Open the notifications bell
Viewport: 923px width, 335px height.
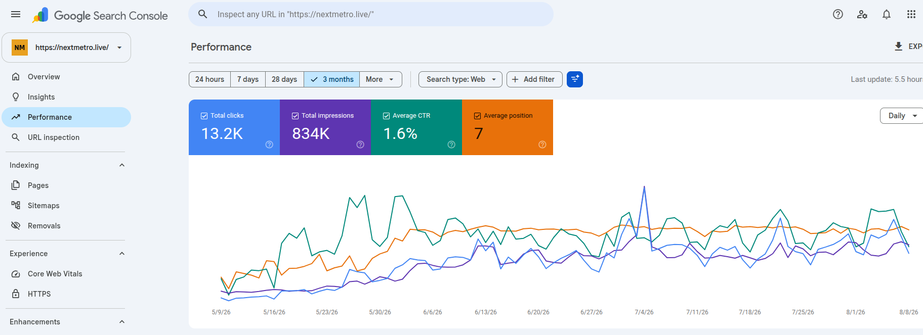pyautogui.click(x=887, y=14)
